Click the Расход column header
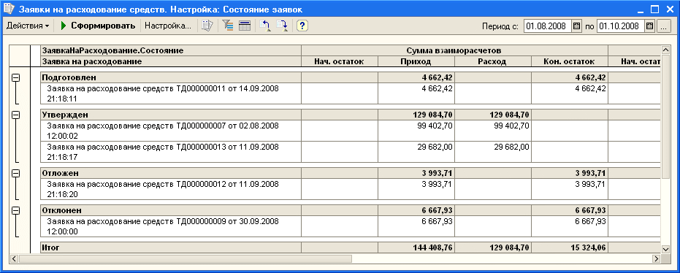The image size is (680, 273). 492,61
